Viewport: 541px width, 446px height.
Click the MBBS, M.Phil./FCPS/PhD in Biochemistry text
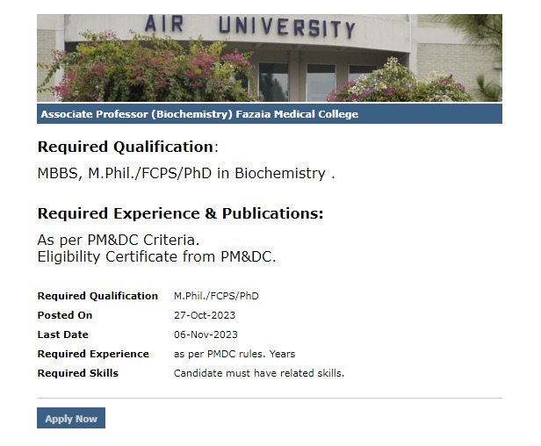186,173
